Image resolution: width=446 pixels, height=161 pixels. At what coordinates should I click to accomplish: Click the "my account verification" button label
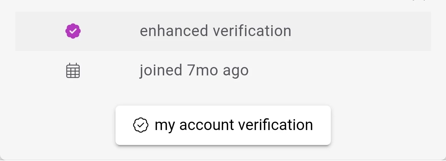pos(234,125)
